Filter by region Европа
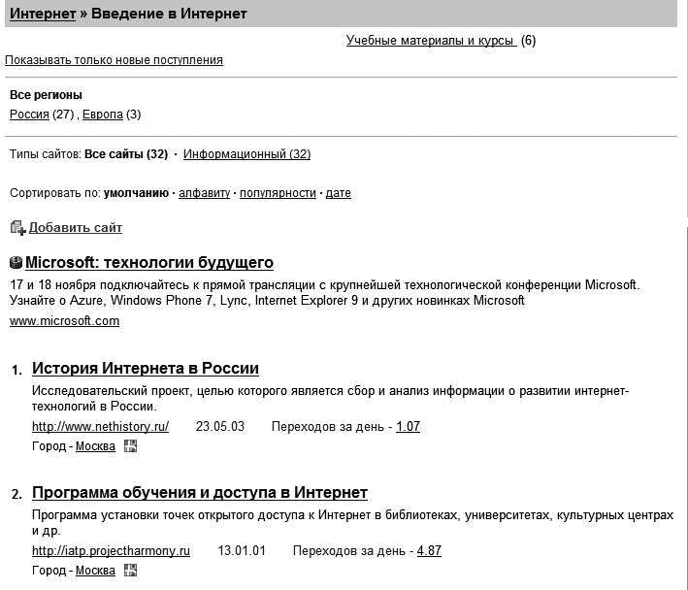This screenshot has height=590, width=688. (103, 115)
